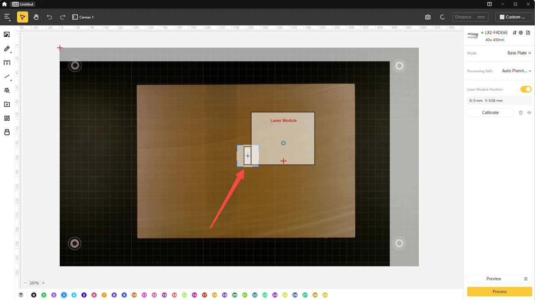Click the camera capture icon
Viewport: 535px width, 300px height.
(x=428, y=17)
